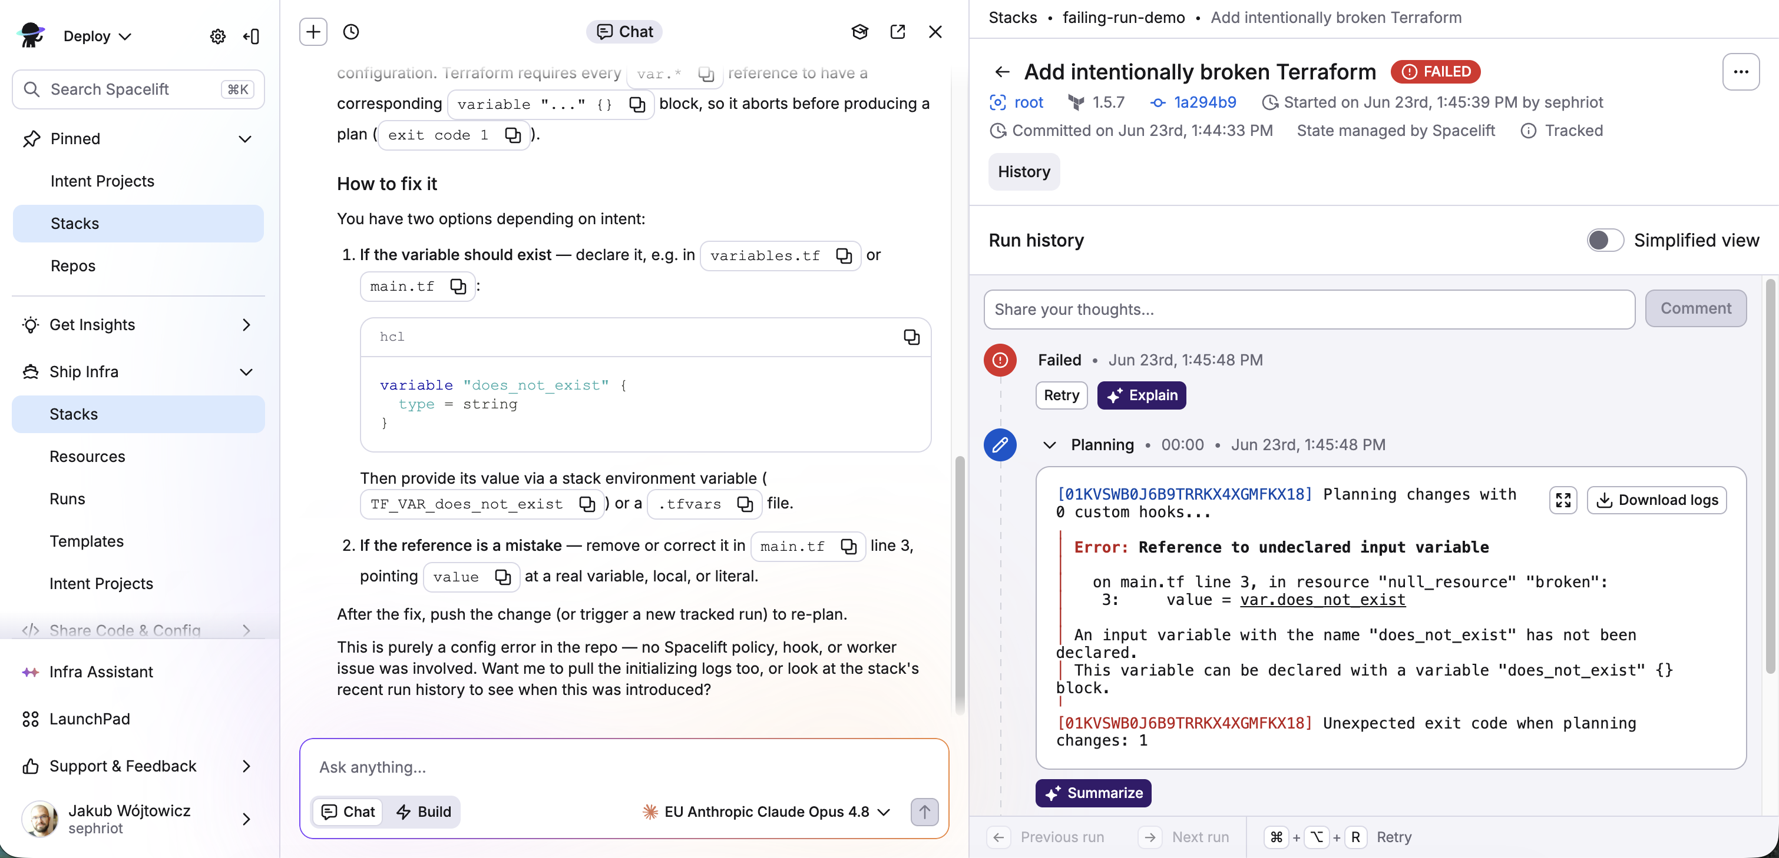
Task: Click the Explain button
Action: 1141,395
